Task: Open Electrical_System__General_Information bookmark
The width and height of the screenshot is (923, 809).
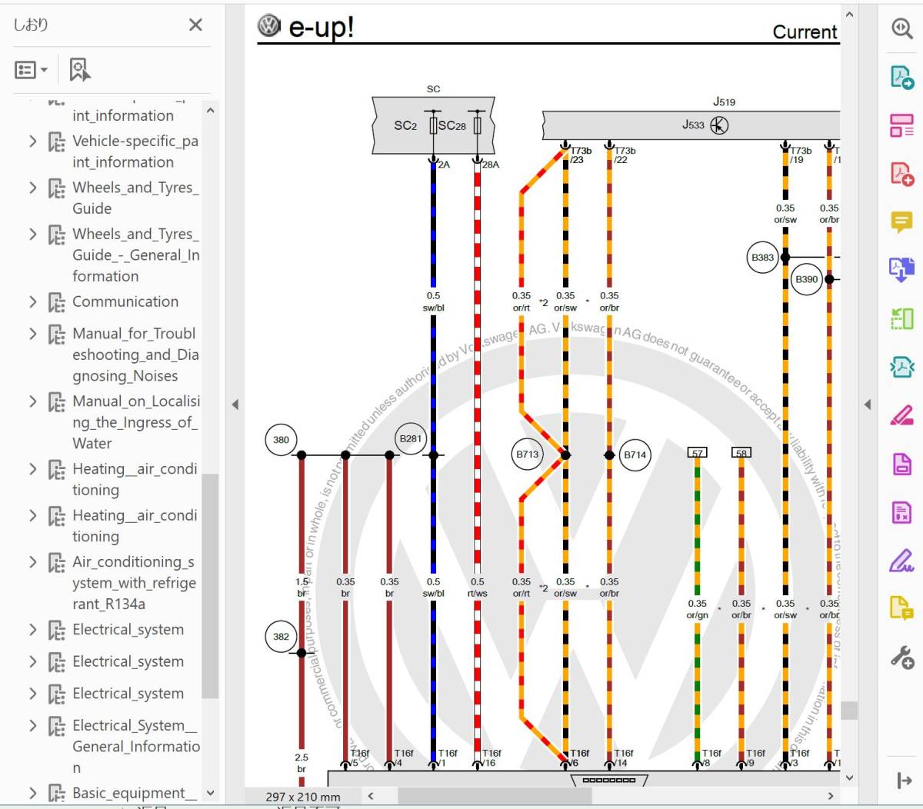Action: coord(135,746)
